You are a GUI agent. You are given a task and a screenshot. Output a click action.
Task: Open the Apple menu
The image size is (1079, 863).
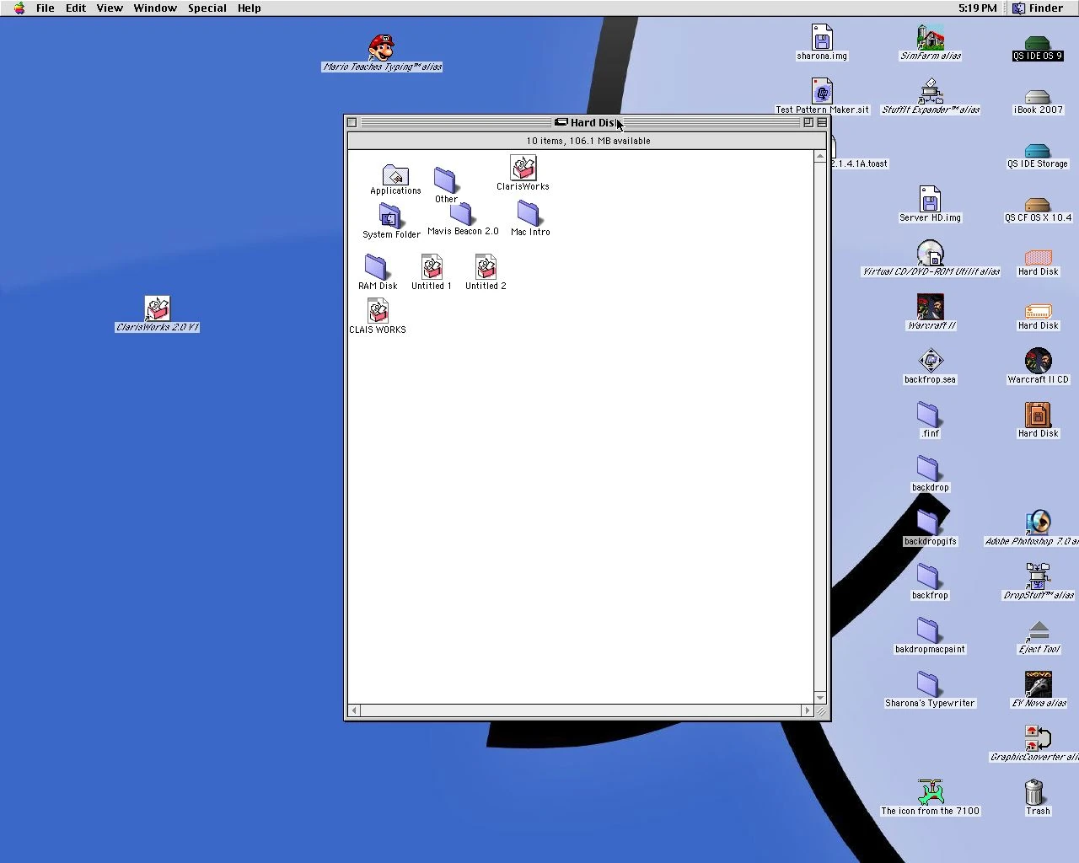point(19,8)
